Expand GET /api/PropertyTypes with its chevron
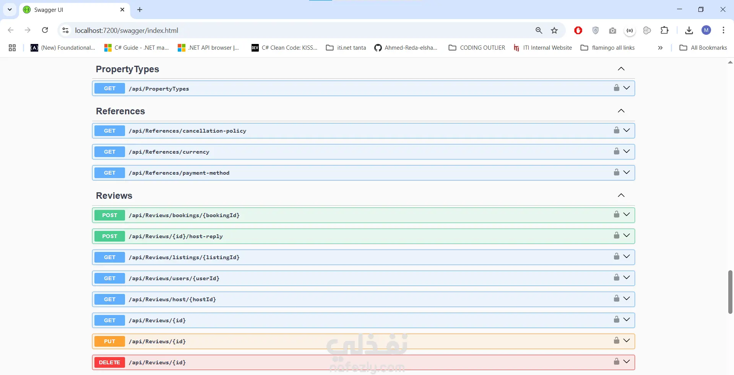Viewport: 734px width, 375px height. tap(627, 88)
